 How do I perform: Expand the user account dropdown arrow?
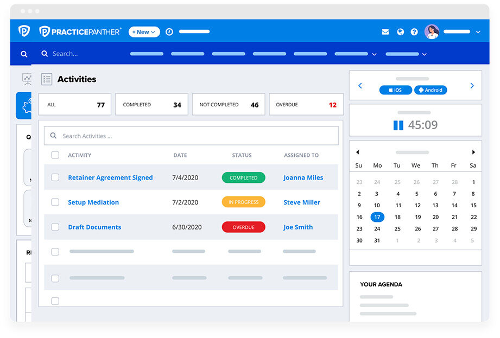(x=478, y=32)
